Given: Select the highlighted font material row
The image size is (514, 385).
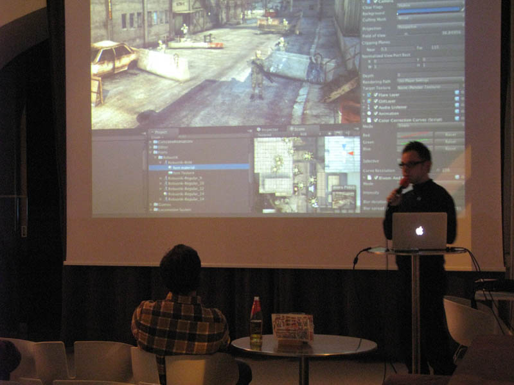Looking at the screenshot, I should click(199, 167).
